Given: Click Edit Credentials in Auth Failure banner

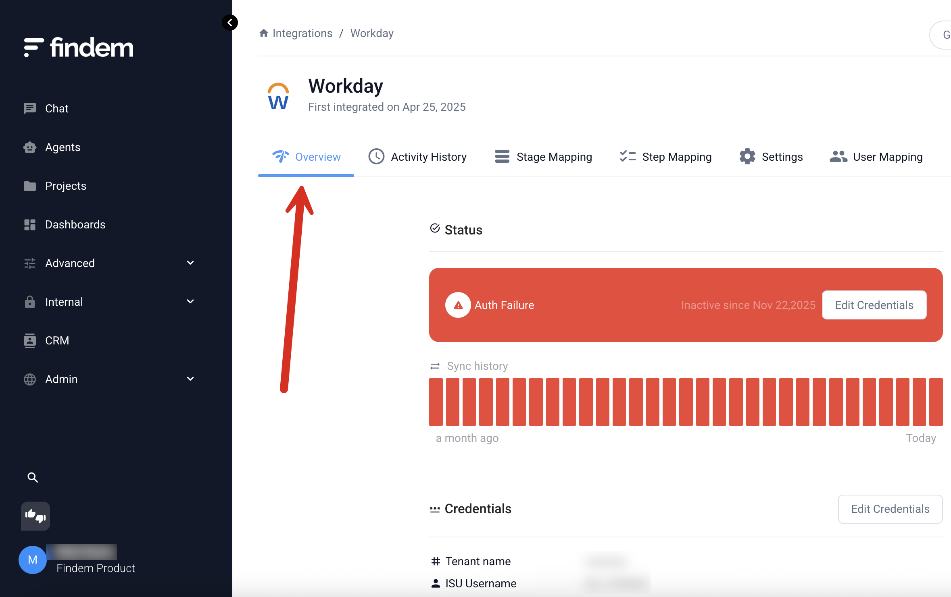Looking at the screenshot, I should click(874, 305).
